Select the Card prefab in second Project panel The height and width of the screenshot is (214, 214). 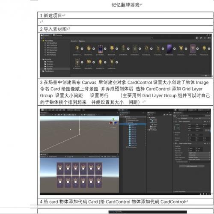click(154, 121)
